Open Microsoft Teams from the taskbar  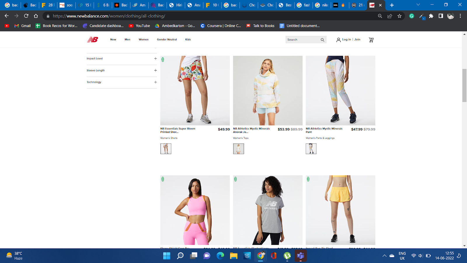(x=301, y=256)
